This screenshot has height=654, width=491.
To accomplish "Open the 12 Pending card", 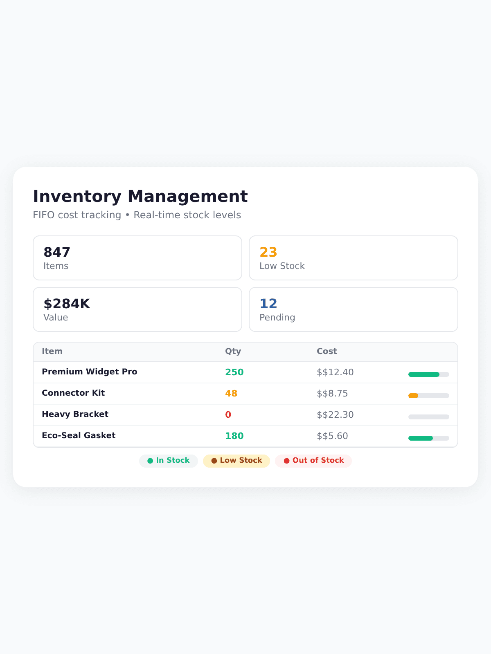I will click(x=354, y=309).
